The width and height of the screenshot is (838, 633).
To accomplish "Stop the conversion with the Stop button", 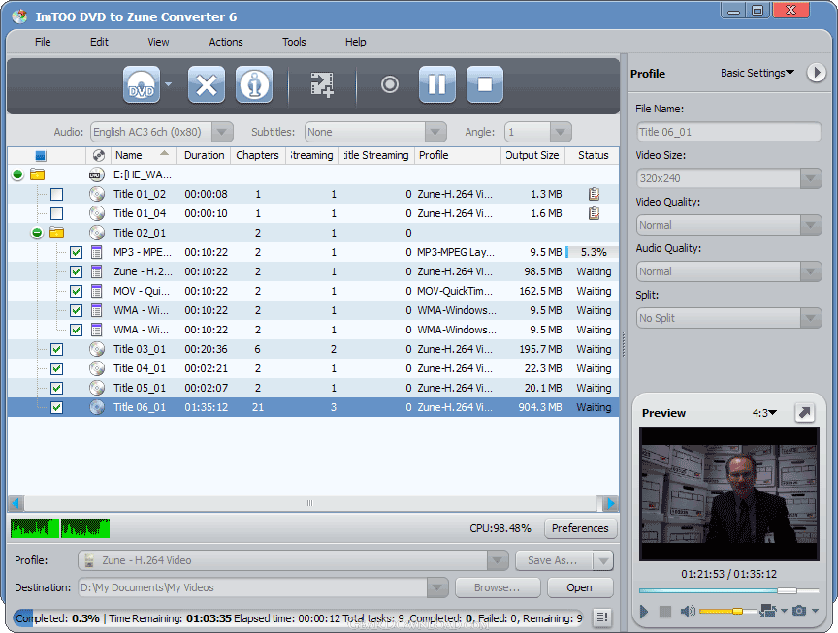I will pos(485,84).
